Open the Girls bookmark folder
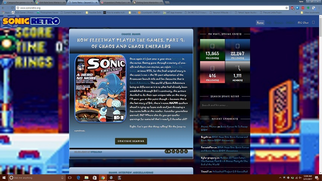This screenshot has height=181, width=322. (132, 13)
